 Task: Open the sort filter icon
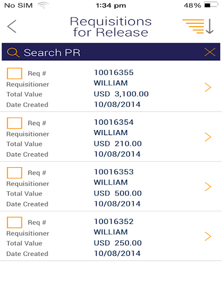point(198,26)
